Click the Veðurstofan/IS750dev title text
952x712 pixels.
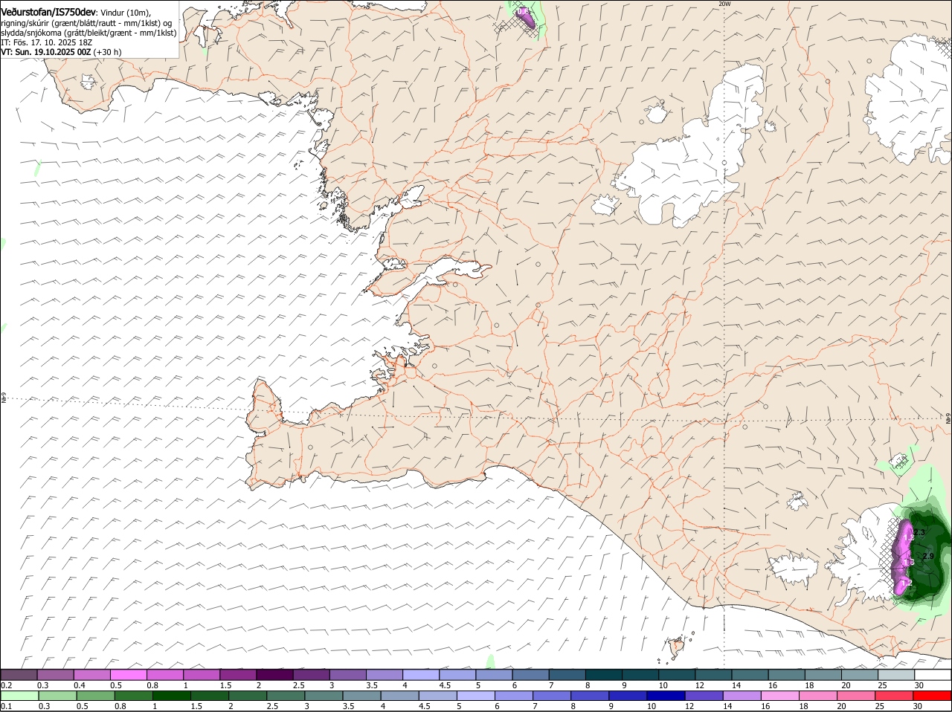coord(48,13)
